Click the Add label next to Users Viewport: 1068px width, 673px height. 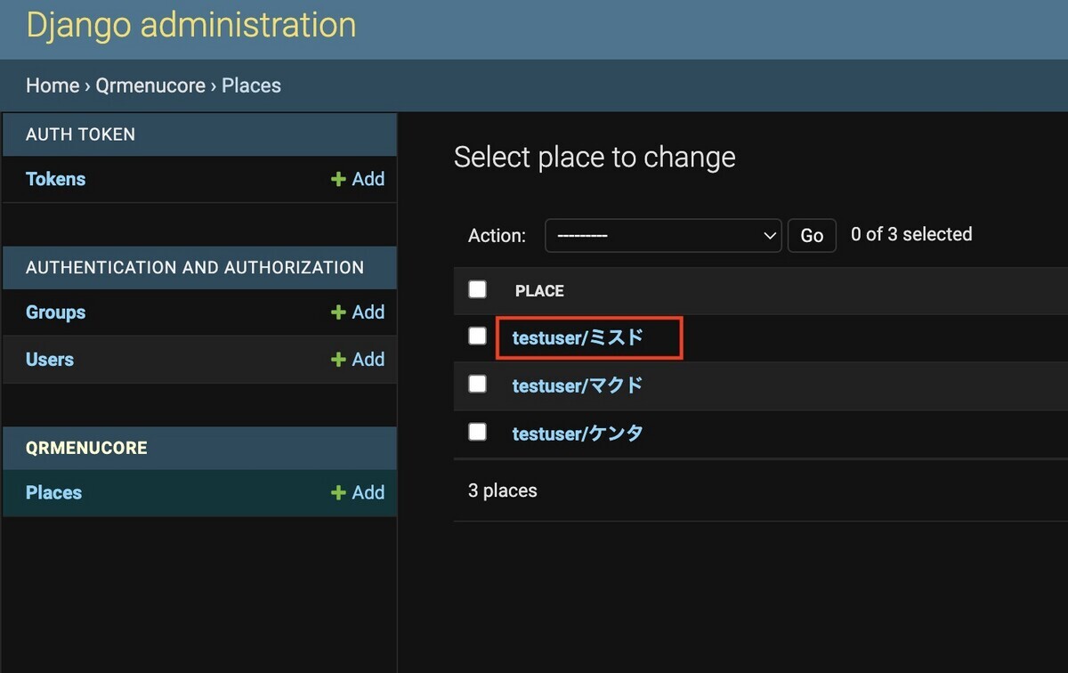tap(368, 360)
